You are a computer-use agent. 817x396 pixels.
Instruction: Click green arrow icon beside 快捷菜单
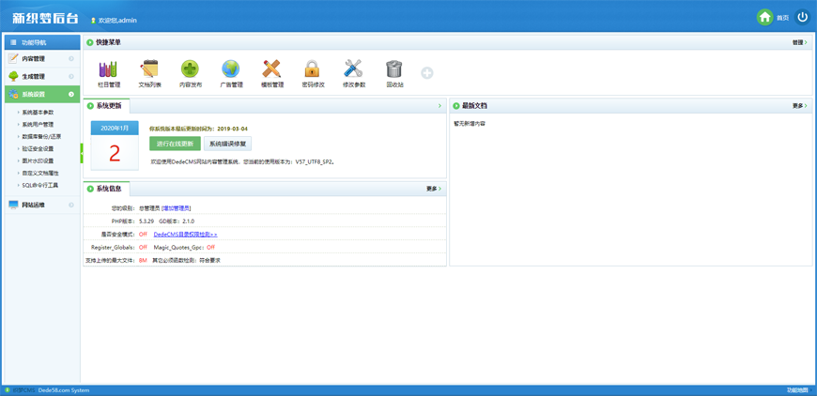click(90, 42)
